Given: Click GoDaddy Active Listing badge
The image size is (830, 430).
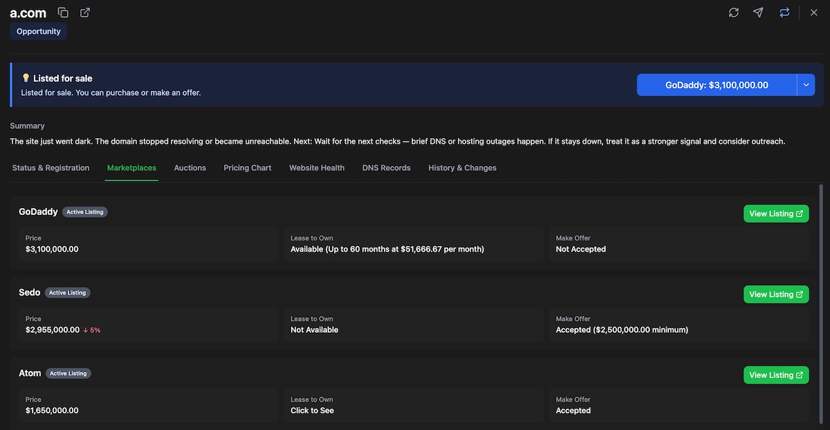Looking at the screenshot, I should 85,212.
